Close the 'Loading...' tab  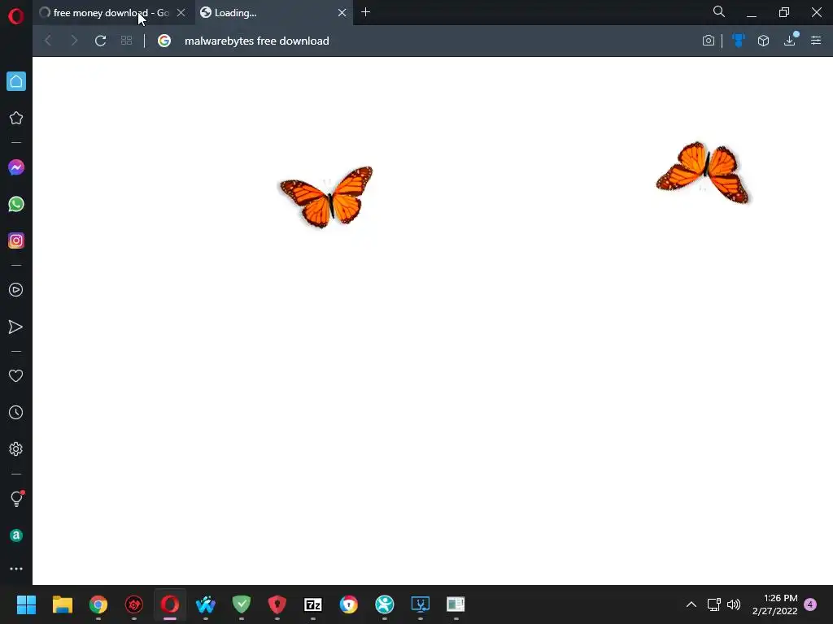[342, 13]
